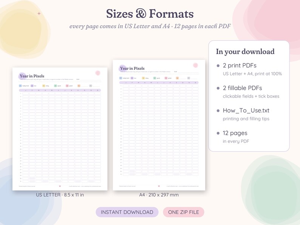Click purple "low" swatch on US Letter page
Screen dimensions: 300x225
[x=32, y=86]
